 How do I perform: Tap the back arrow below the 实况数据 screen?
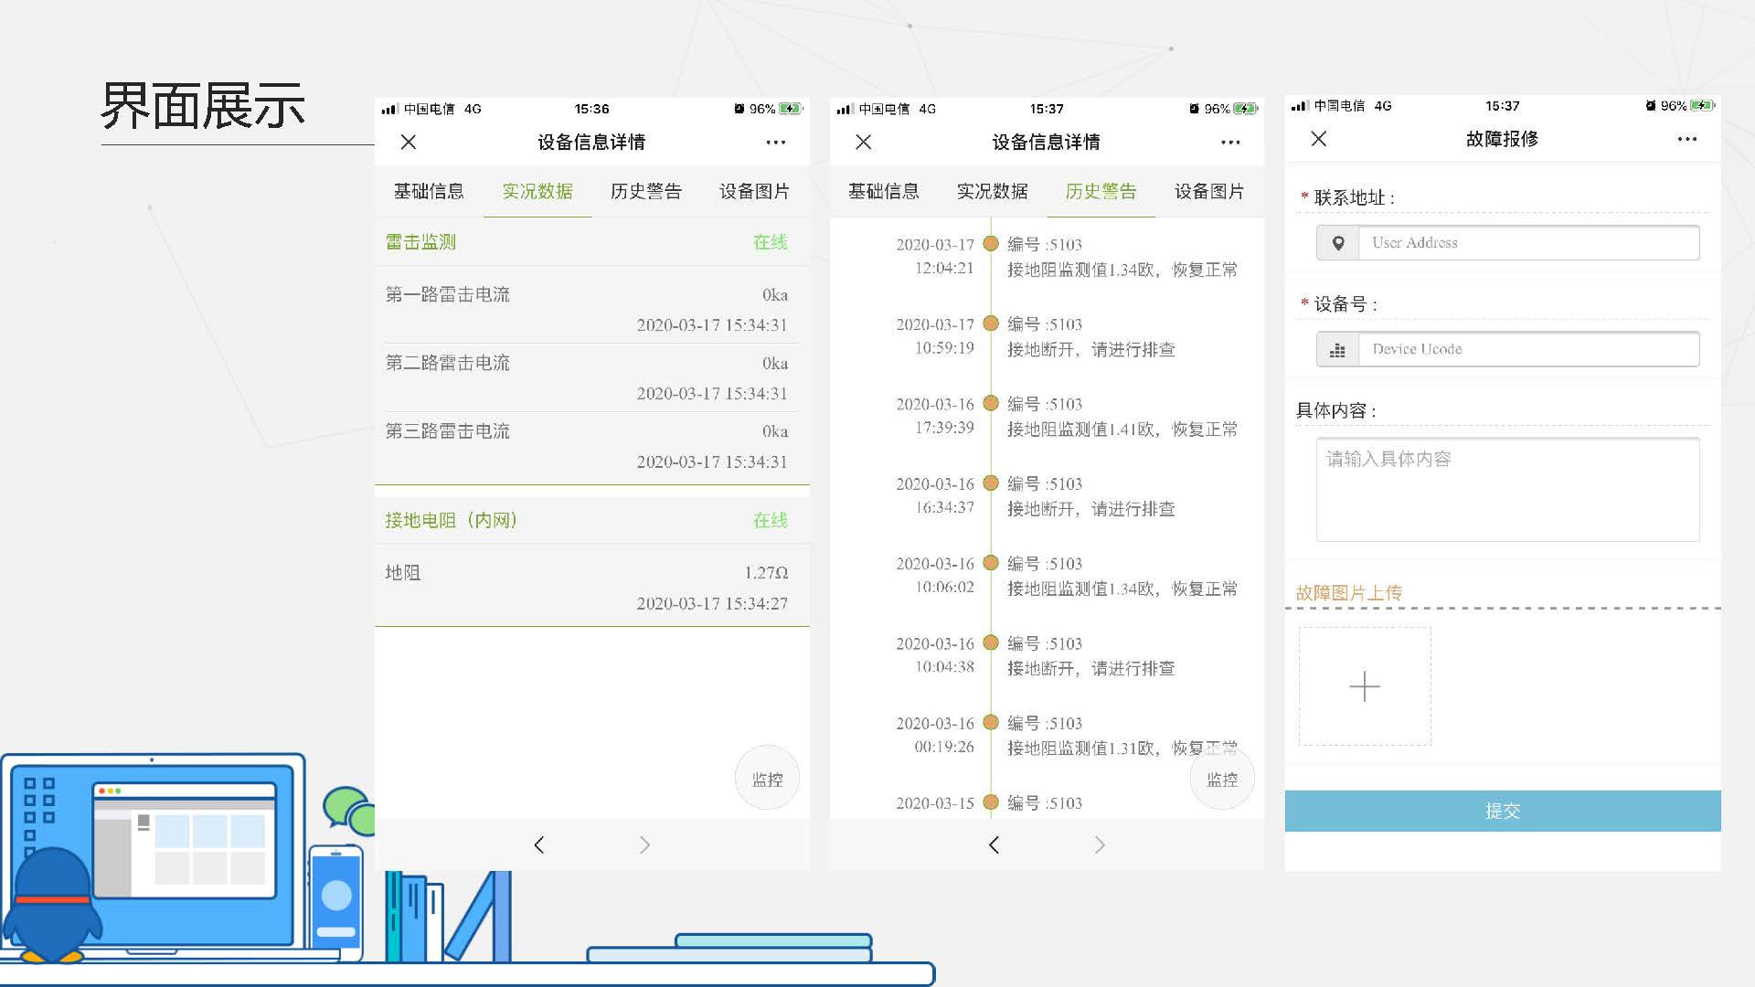(539, 845)
